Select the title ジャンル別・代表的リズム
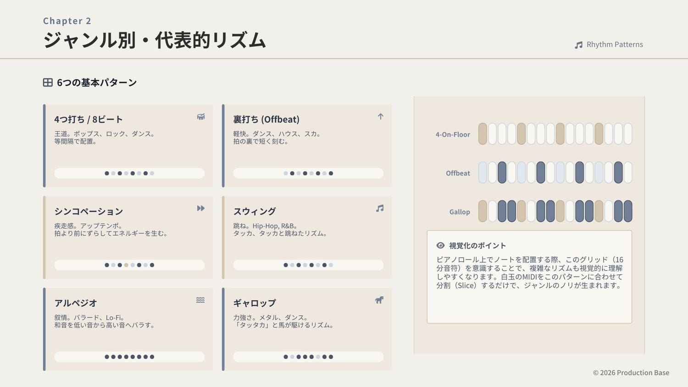The image size is (688, 387). (155, 40)
